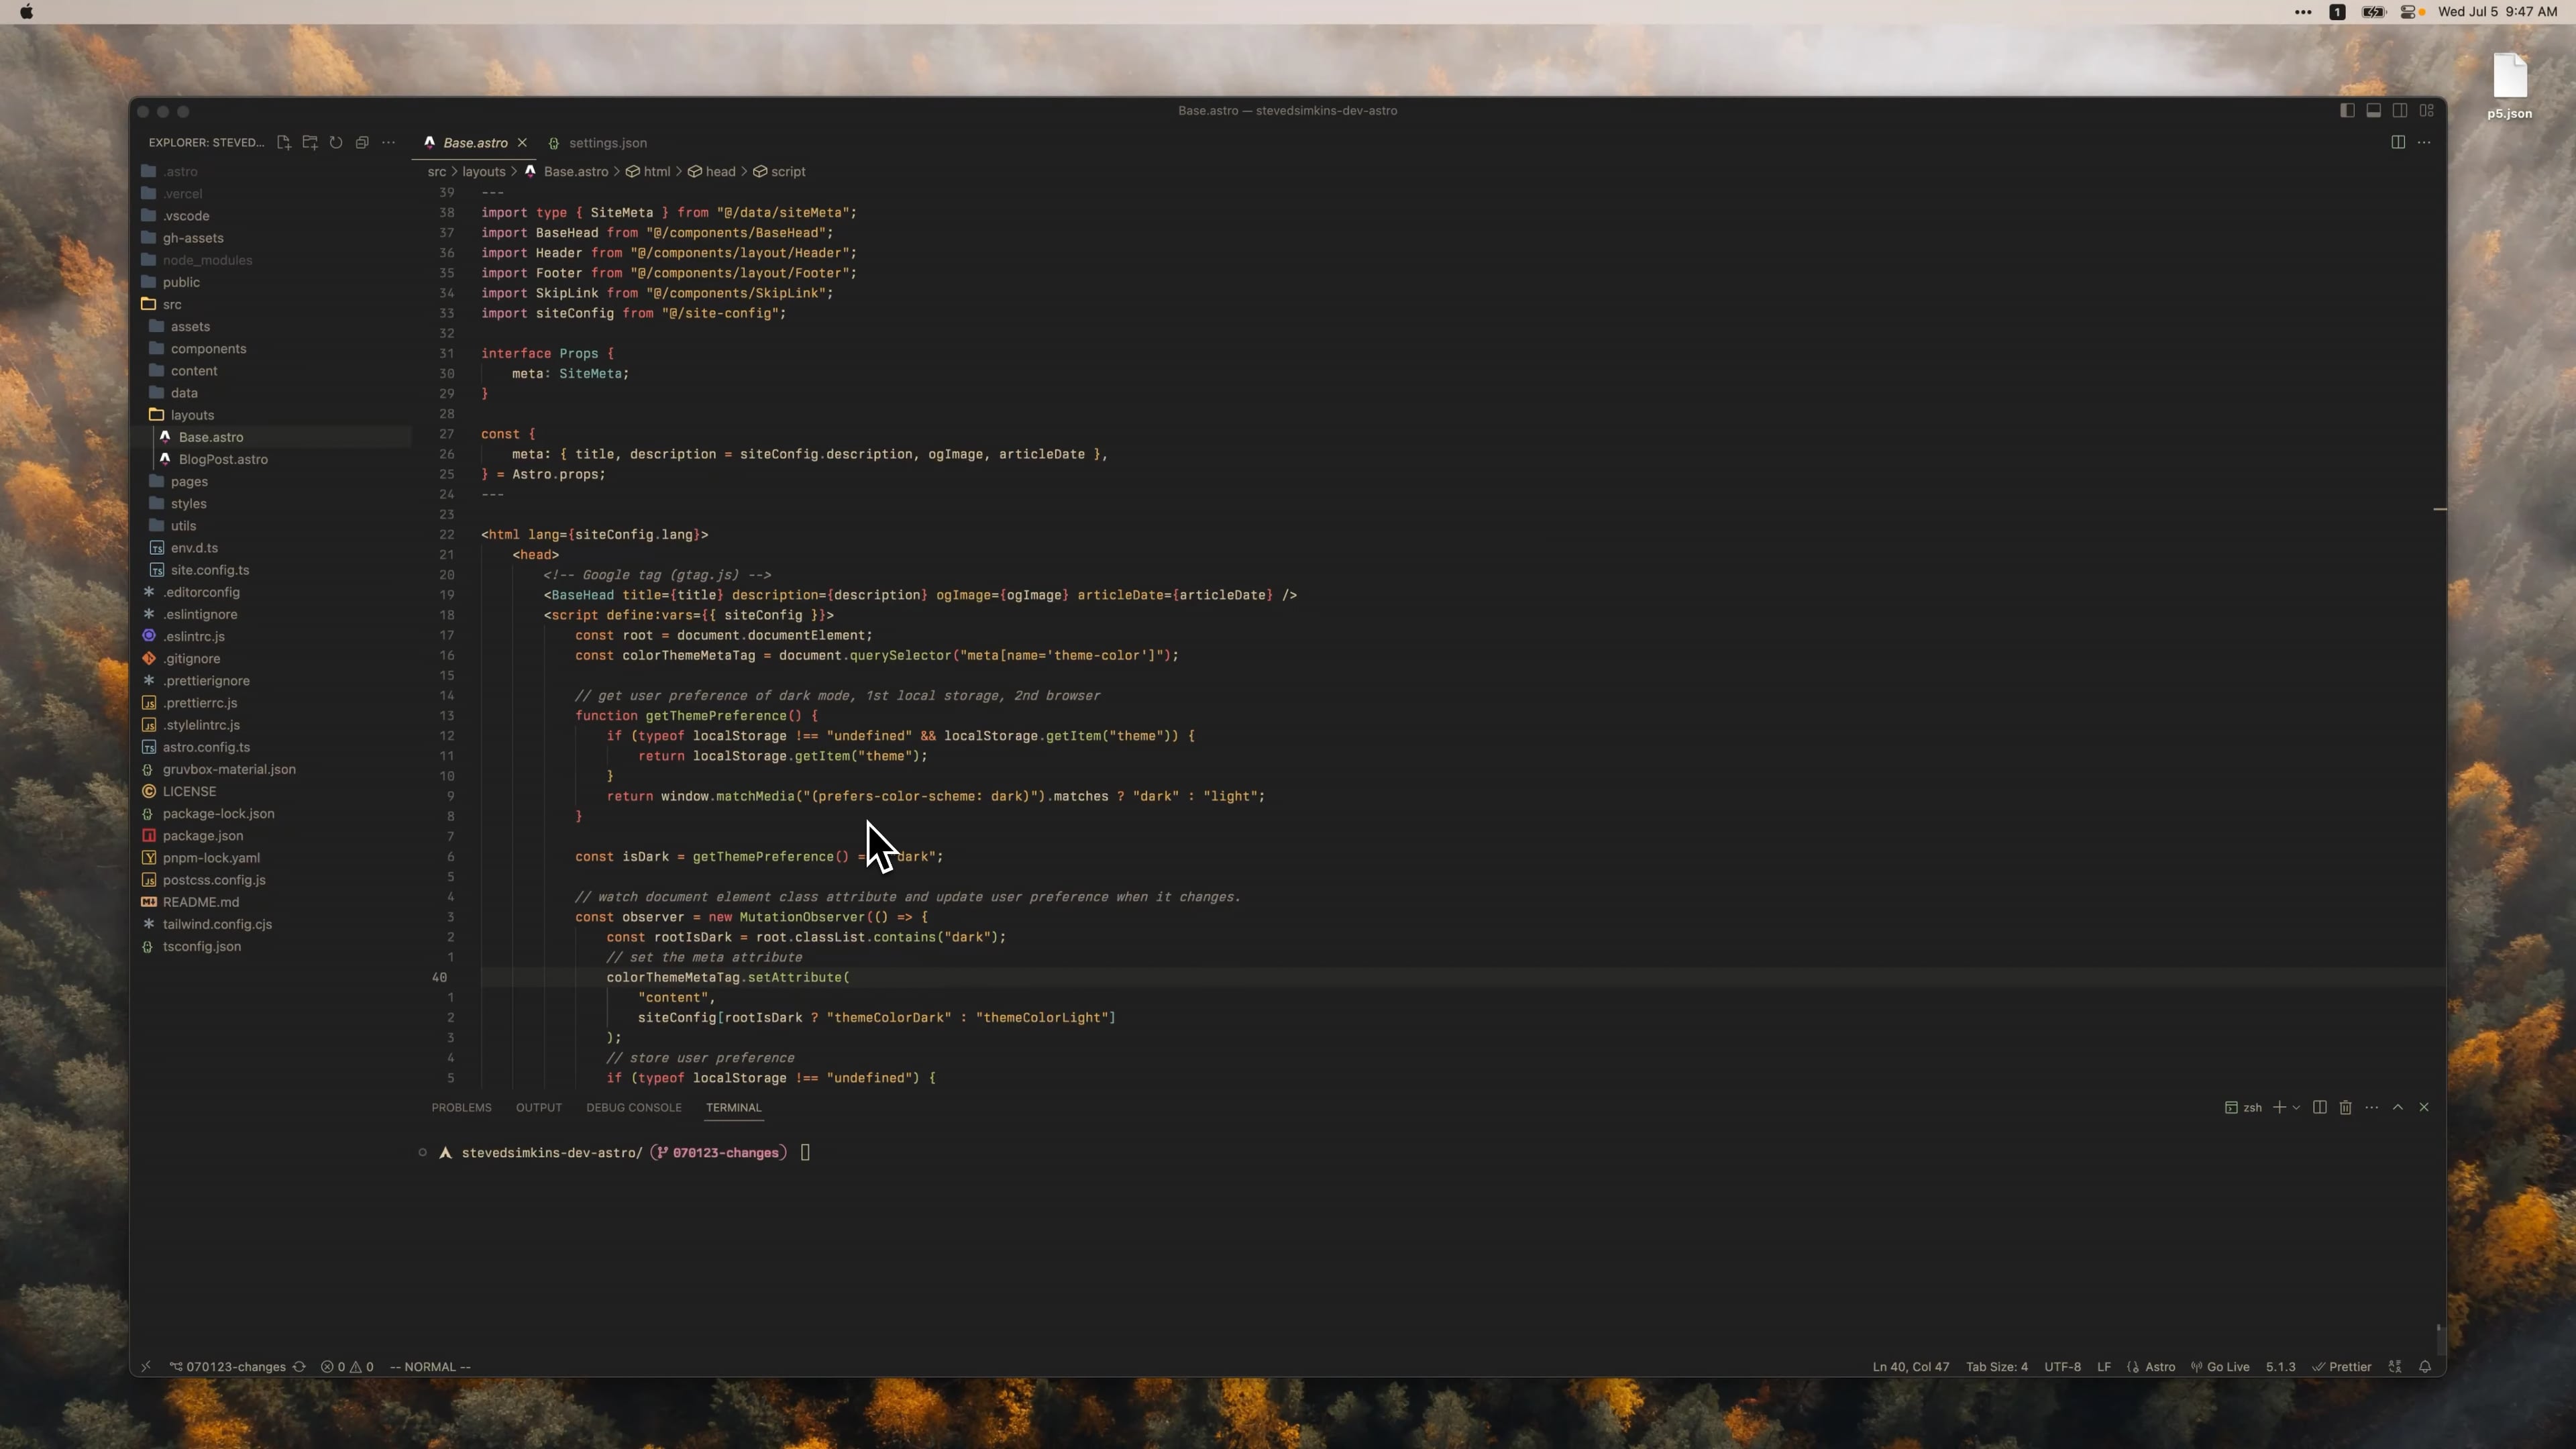Kill the zsh terminal with the trash icon

(x=2345, y=1108)
